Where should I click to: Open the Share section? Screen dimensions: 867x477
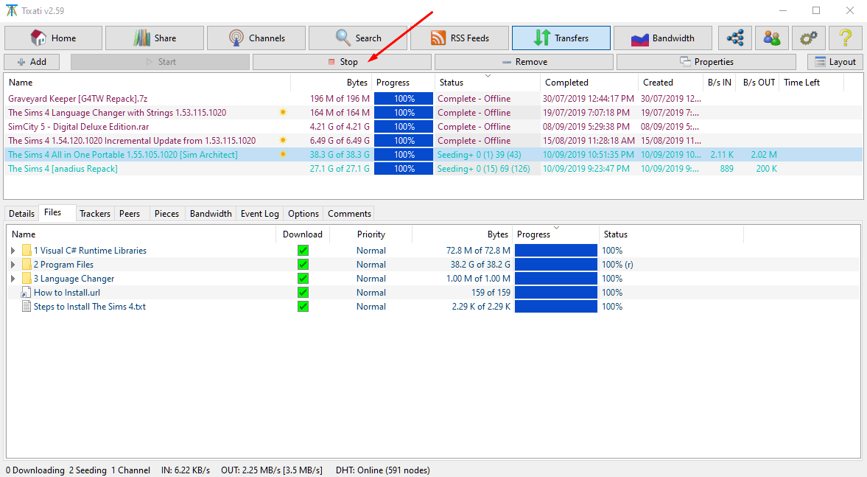coord(155,38)
